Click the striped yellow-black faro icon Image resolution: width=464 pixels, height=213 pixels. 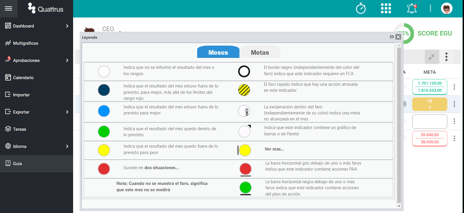(244, 90)
